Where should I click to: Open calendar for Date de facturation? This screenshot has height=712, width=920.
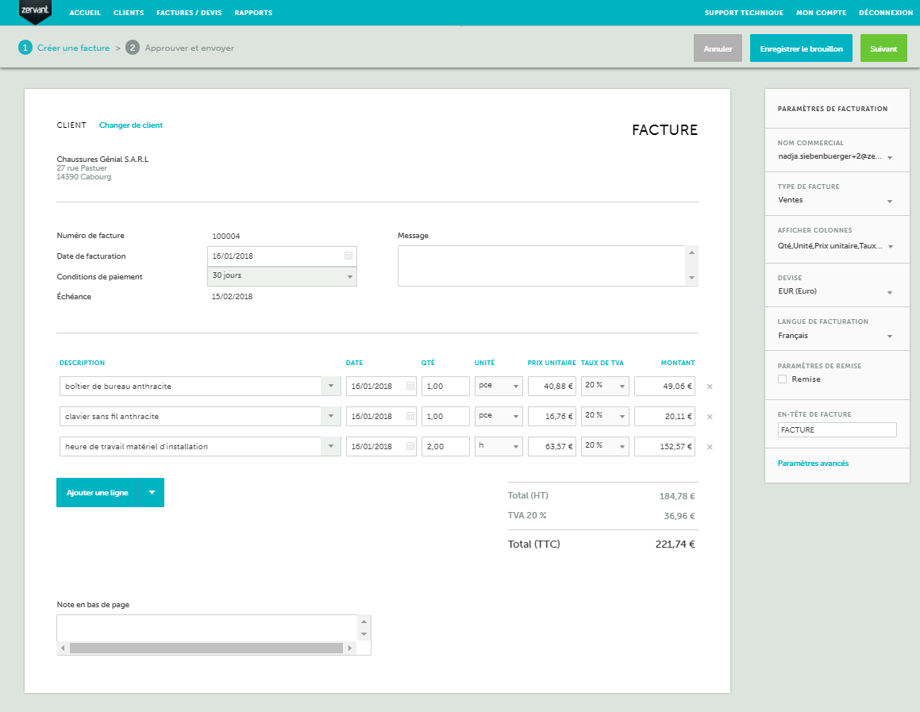(348, 256)
